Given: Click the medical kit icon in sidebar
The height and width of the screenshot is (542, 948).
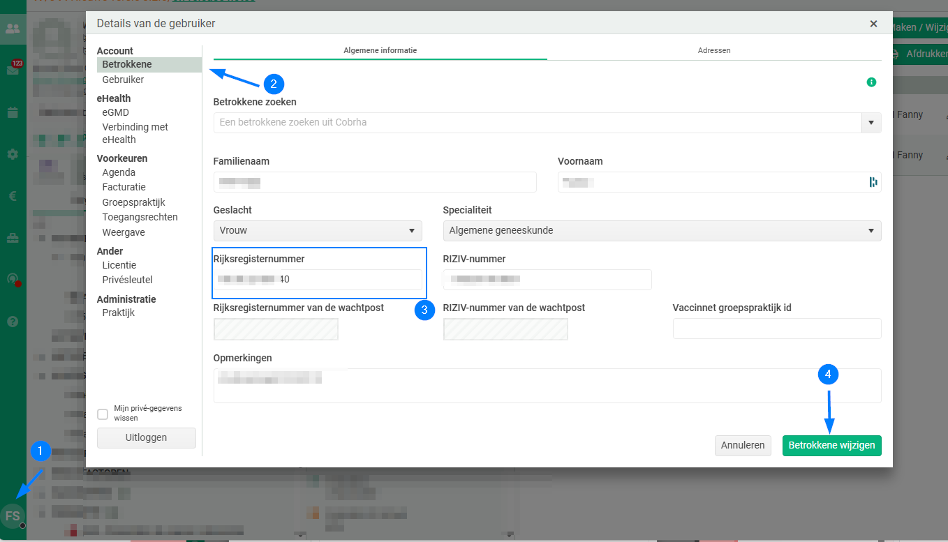Looking at the screenshot, I should click(13, 238).
